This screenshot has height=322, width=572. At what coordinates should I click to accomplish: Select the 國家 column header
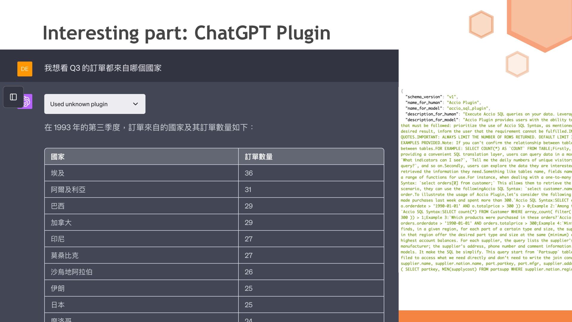[x=58, y=157]
